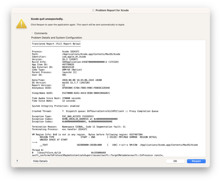Screen dimensions: 221x182
Task: Click the Crashed Thread dispatch queue line
Action: [x=95, y=111]
